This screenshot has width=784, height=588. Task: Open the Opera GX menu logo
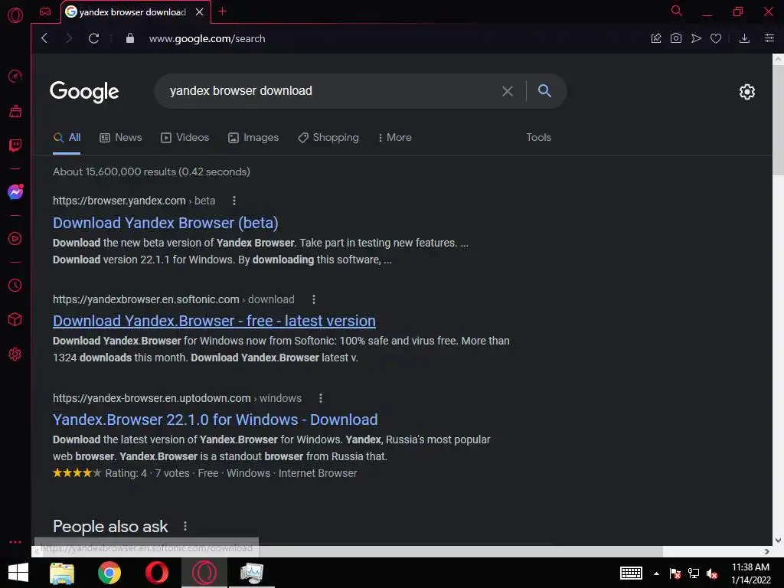[x=15, y=15]
